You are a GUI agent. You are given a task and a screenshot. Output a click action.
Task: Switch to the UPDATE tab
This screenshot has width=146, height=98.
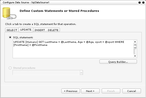pos(26,30)
